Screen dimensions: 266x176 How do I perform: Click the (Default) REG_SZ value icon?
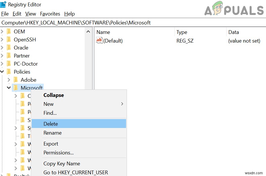pyautogui.click(x=99, y=41)
